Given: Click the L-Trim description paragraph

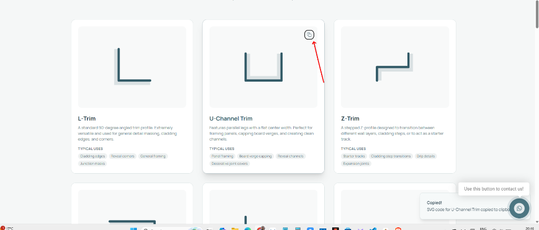Looking at the screenshot, I should click(x=128, y=134).
